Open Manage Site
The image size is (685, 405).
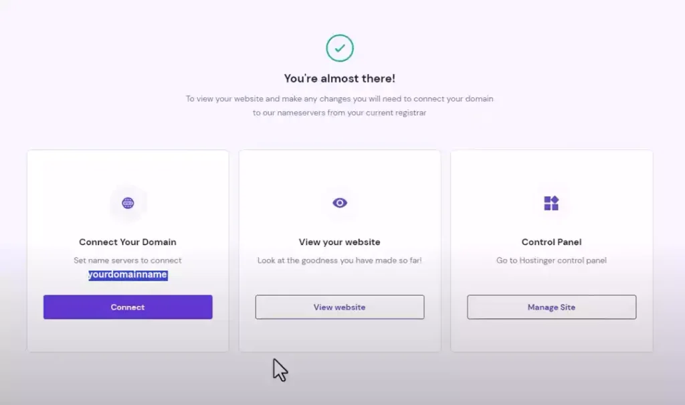tap(551, 307)
